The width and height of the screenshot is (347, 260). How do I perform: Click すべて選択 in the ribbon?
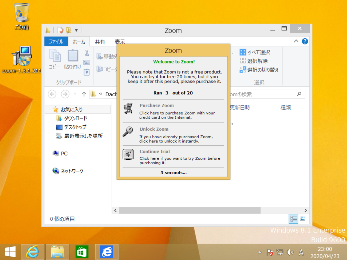[x=255, y=52]
